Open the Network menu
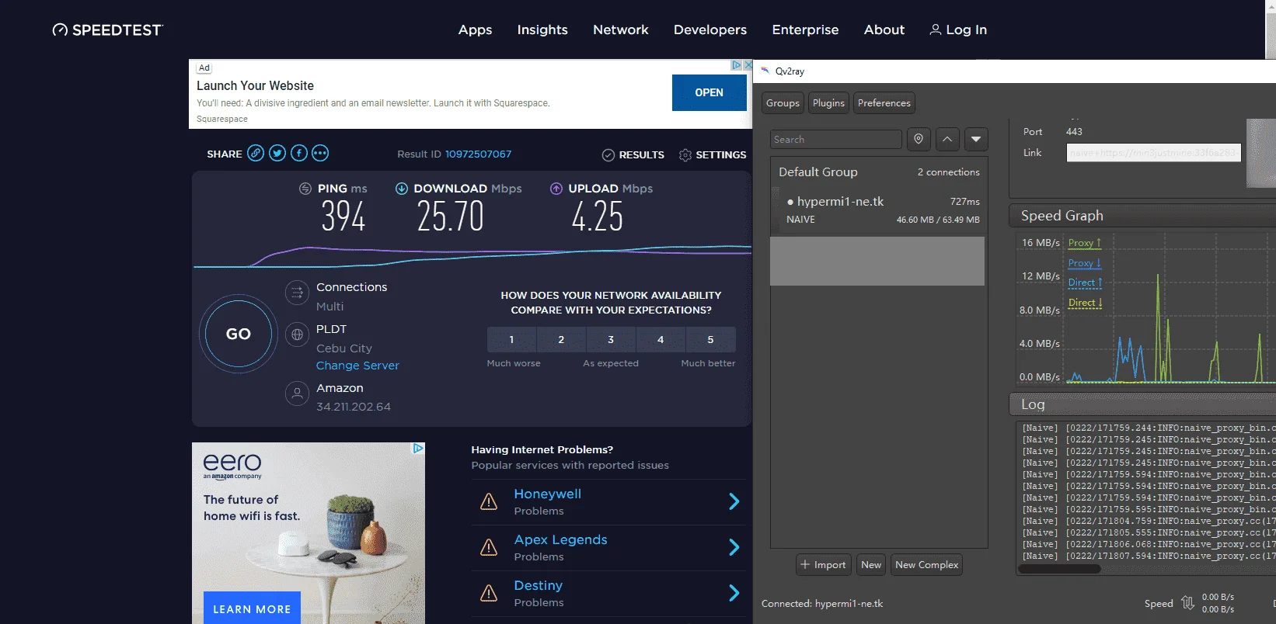Viewport: 1276px width, 624px height. (621, 29)
